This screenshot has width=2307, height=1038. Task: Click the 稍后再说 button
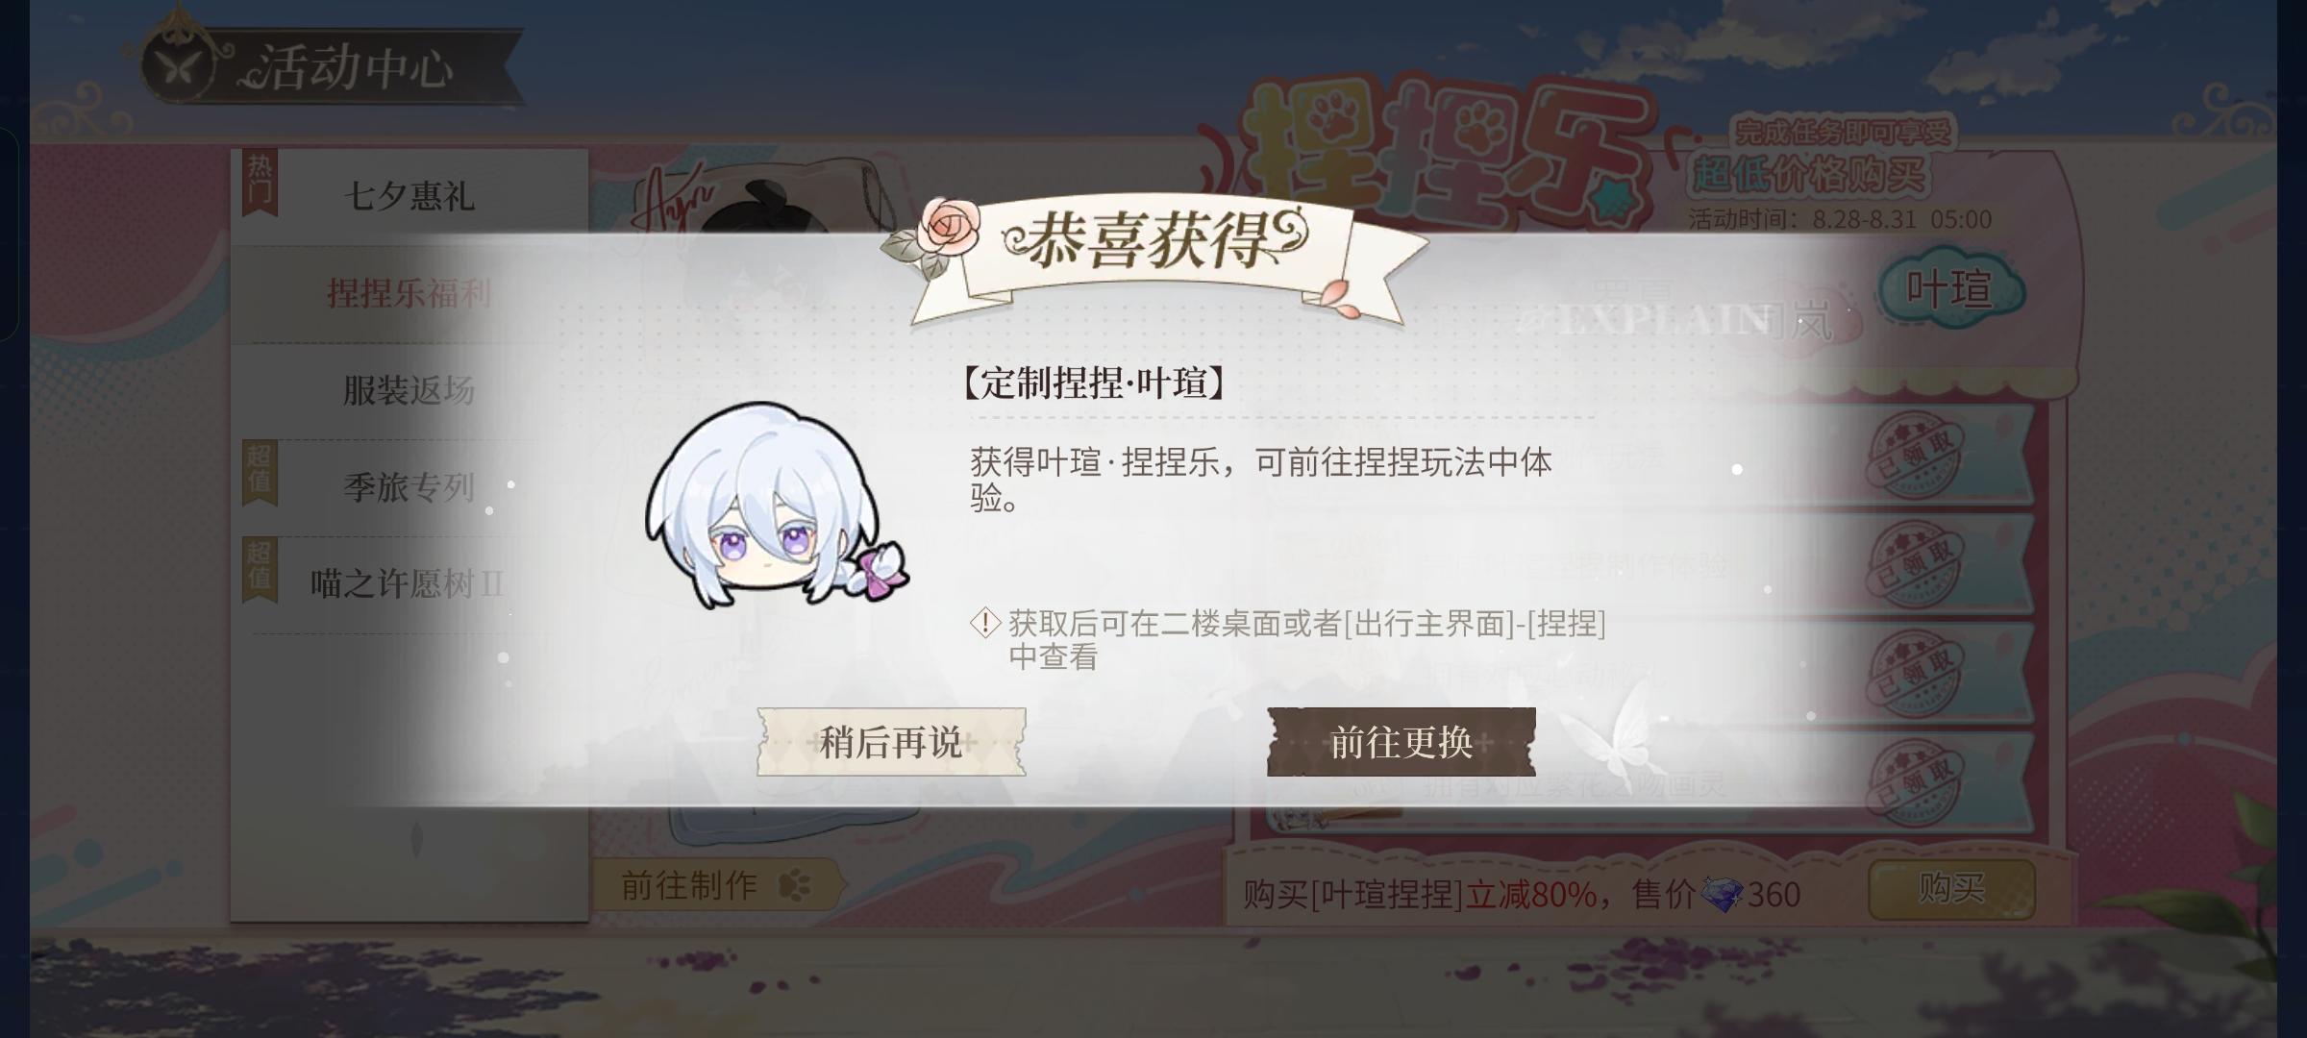point(891,742)
